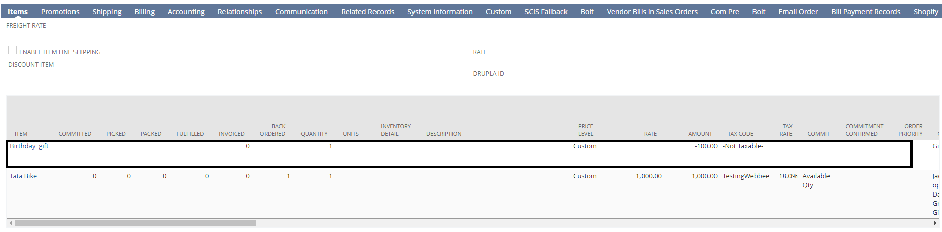Screen dimensions: 942x232
Task: Select the Accounting tab
Action: tap(186, 12)
